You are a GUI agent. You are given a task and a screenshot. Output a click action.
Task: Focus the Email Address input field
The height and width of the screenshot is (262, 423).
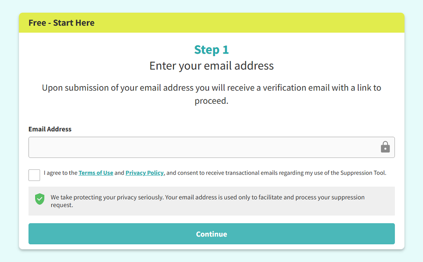click(202, 147)
